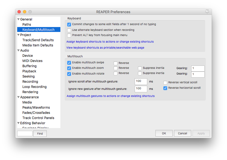Collapse the Audio section triangle

(18, 51)
